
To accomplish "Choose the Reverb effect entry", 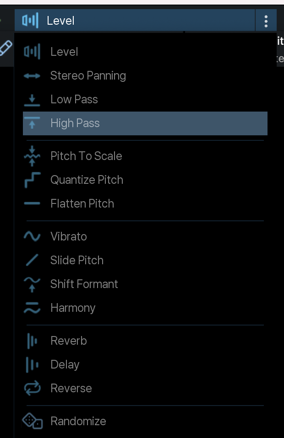I will click(68, 341).
